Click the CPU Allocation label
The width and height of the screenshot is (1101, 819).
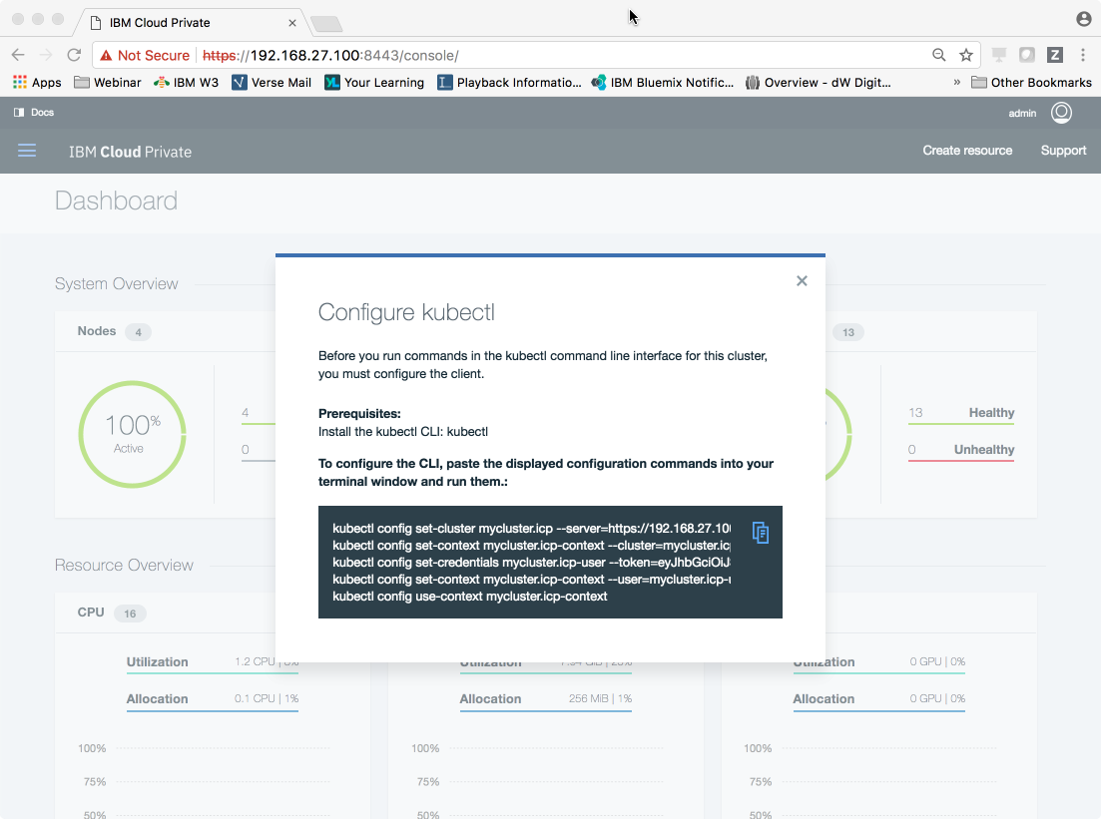pyautogui.click(x=158, y=699)
